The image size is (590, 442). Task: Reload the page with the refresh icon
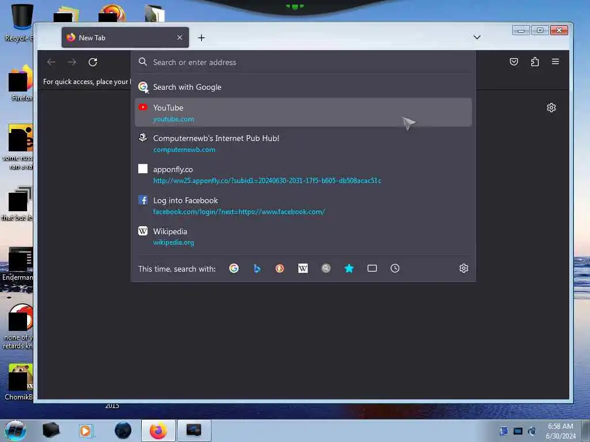pos(93,62)
